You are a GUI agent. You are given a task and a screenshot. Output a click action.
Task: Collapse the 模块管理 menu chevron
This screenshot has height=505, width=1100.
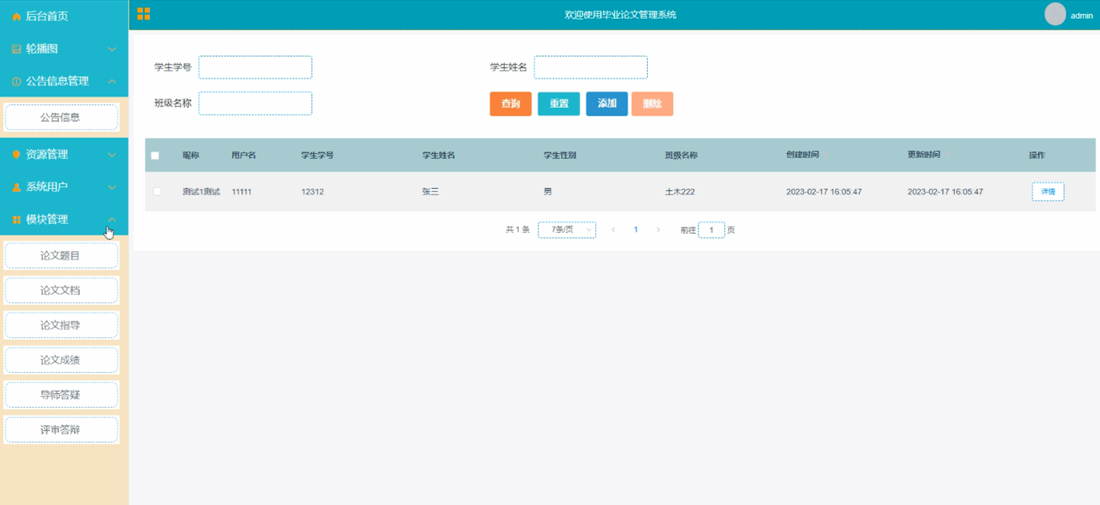click(x=112, y=220)
